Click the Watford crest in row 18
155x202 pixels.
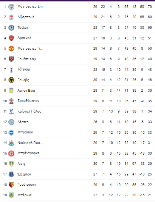pos(11,185)
